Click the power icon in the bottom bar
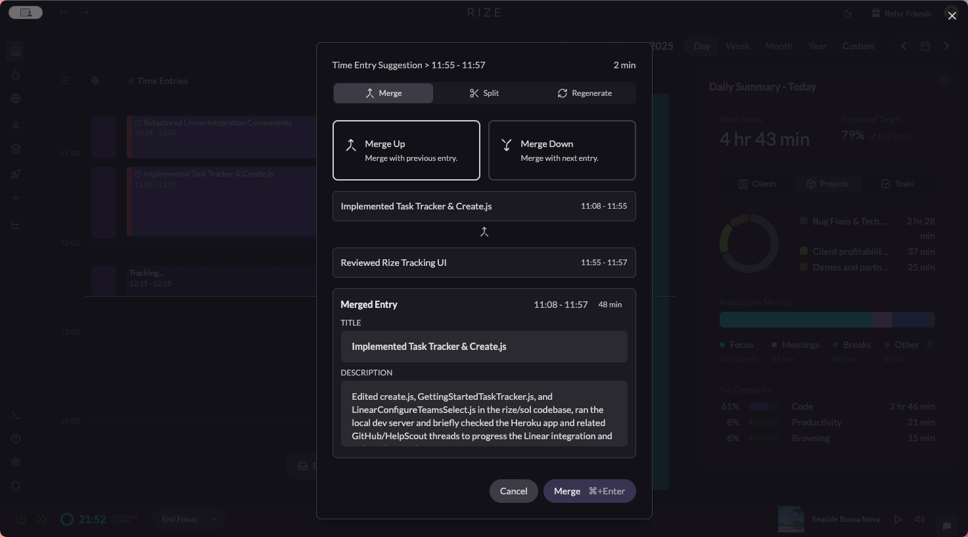The height and width of the screenshot is (537, 968). [21, 519]
